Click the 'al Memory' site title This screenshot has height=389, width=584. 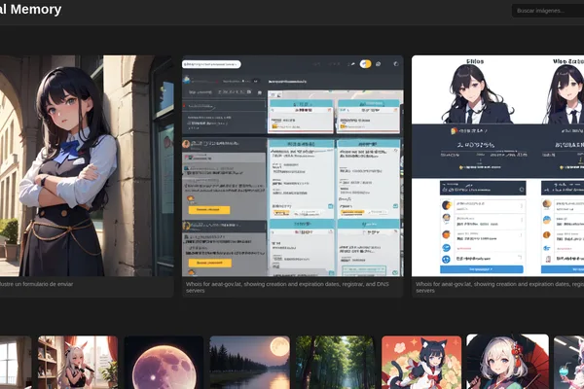(x=30, y=10)
